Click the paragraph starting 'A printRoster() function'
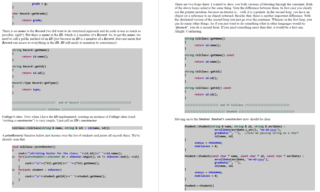This screenshot has height=192, width=320. (71, 137)
